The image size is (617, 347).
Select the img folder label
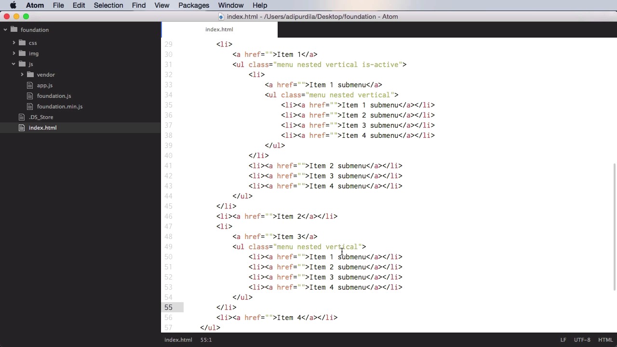(x=33, y=53)
